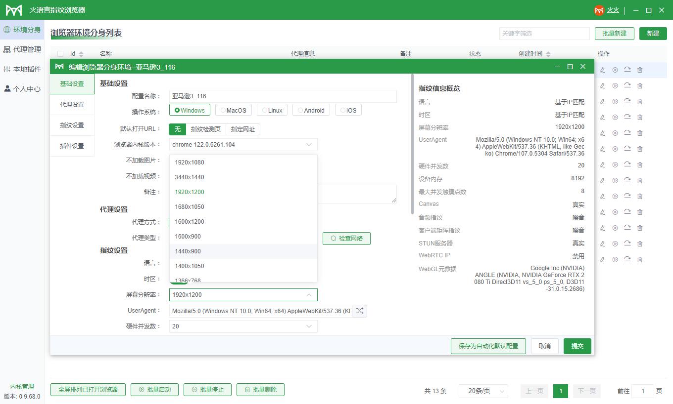Expand the 硬件并发数 dropdown showing 20
The height and width of the screenshot is (404, 673).
243,326
